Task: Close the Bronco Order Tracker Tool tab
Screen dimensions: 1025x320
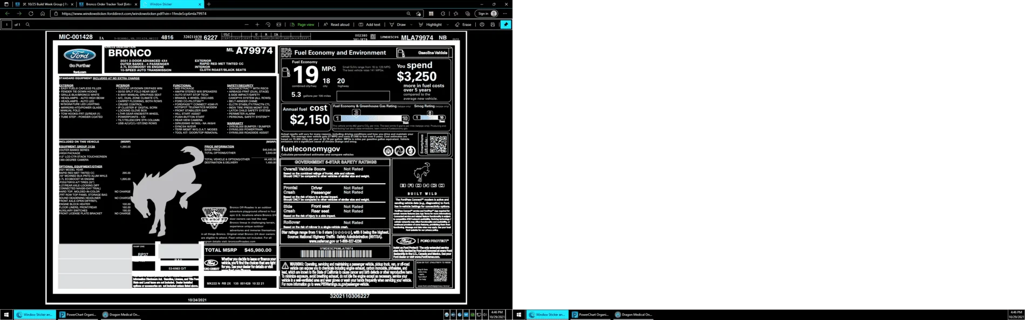Action: pyautogui.click(x=136, y=4)
